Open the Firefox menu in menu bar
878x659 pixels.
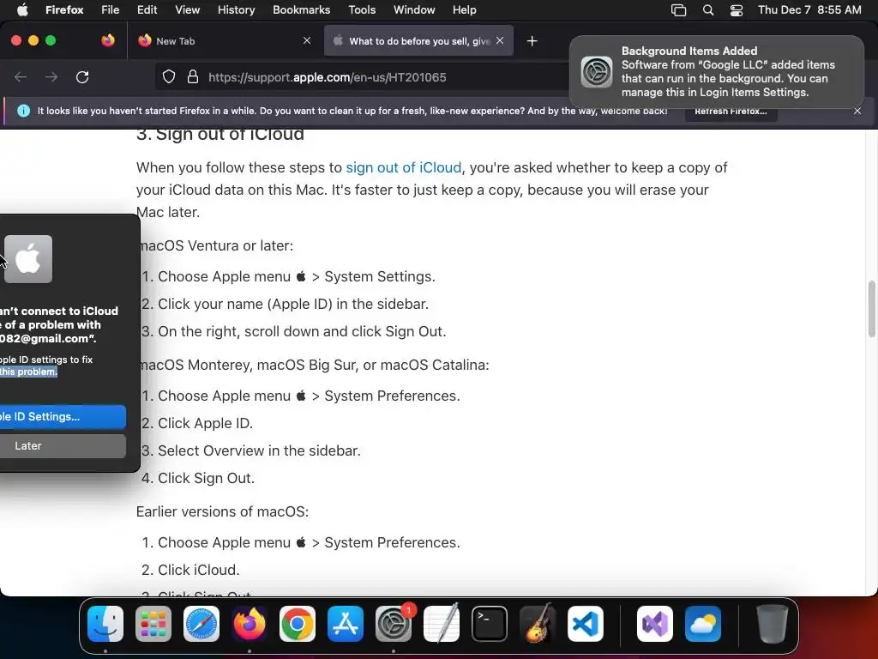point(64,10)
